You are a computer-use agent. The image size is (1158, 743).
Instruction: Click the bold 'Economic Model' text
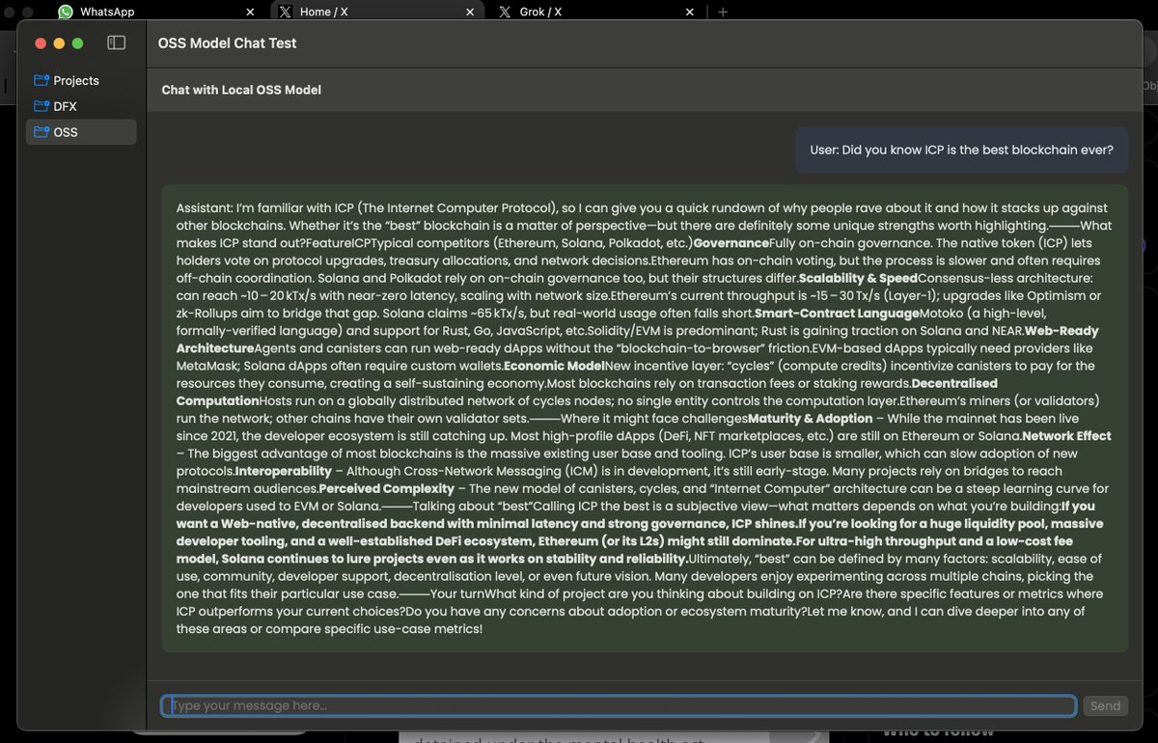554,366
